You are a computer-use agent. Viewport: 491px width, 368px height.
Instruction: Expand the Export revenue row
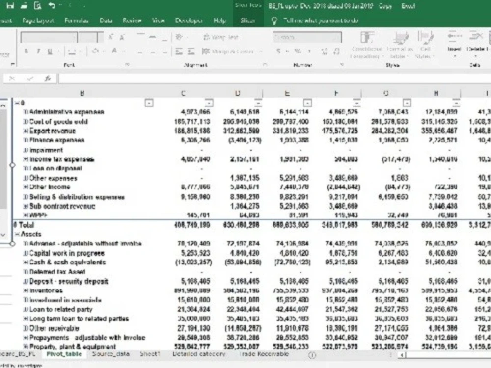coord(26,131)
